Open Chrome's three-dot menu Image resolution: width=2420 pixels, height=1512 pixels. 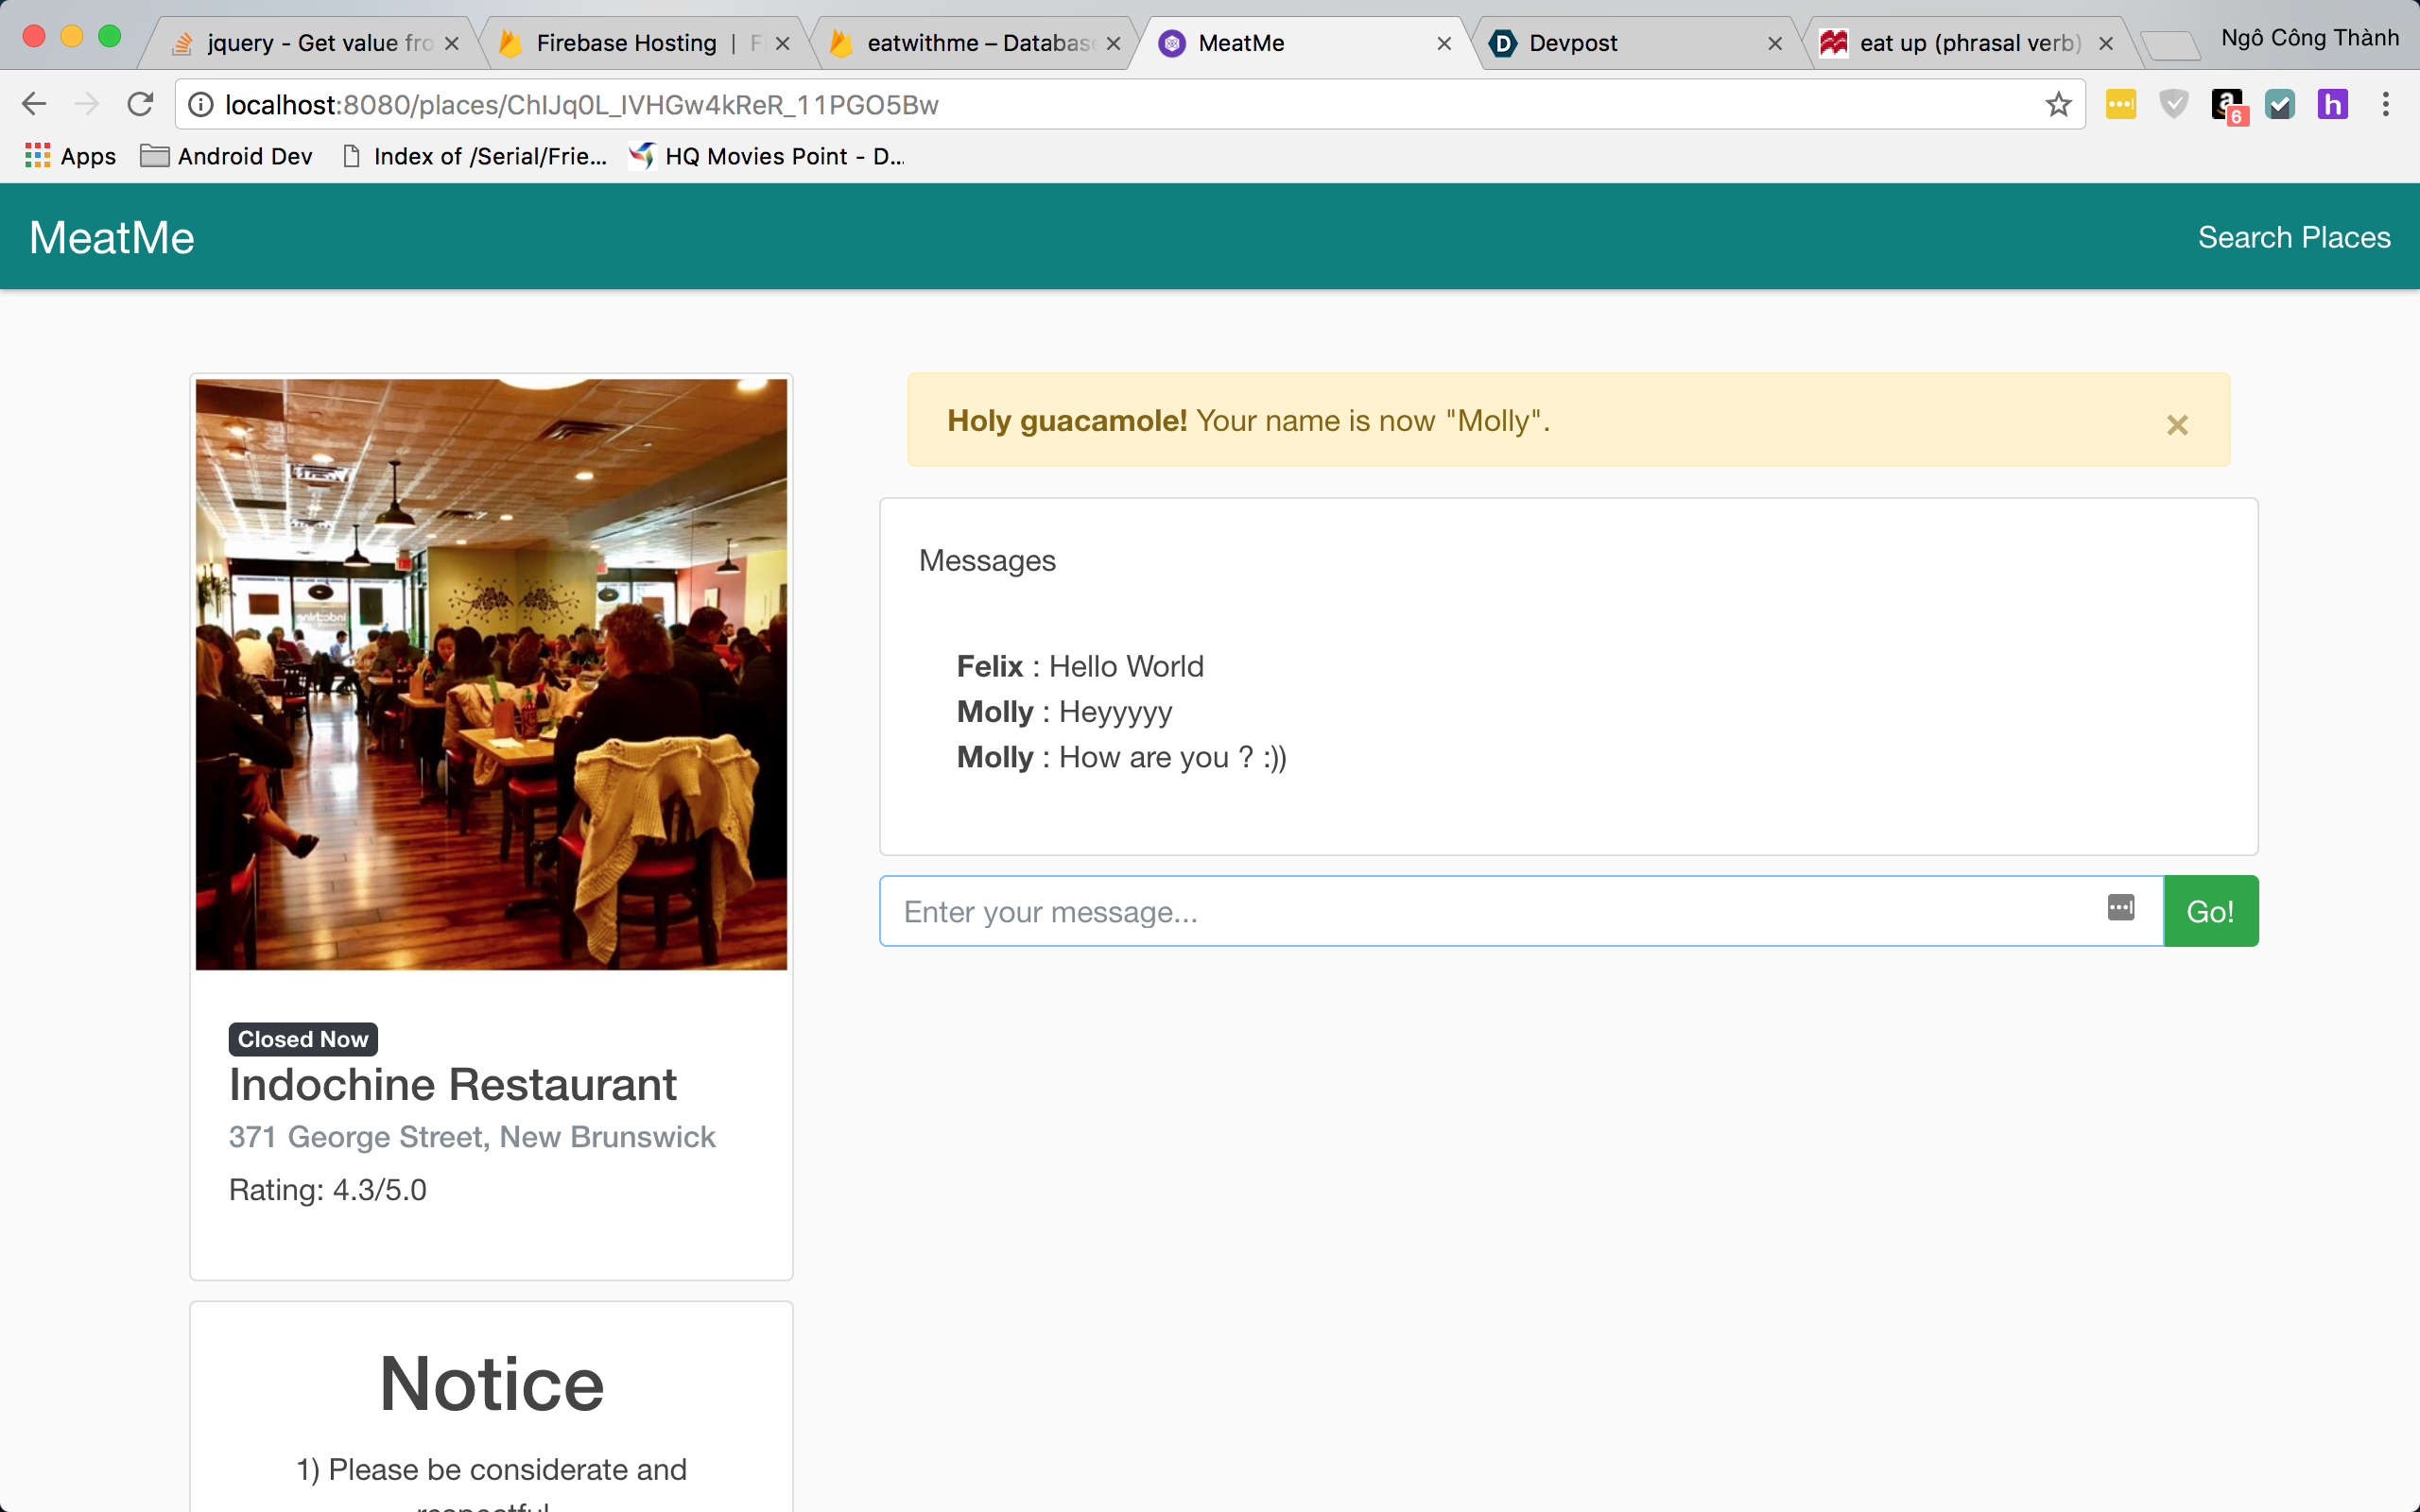(2385, 104)
